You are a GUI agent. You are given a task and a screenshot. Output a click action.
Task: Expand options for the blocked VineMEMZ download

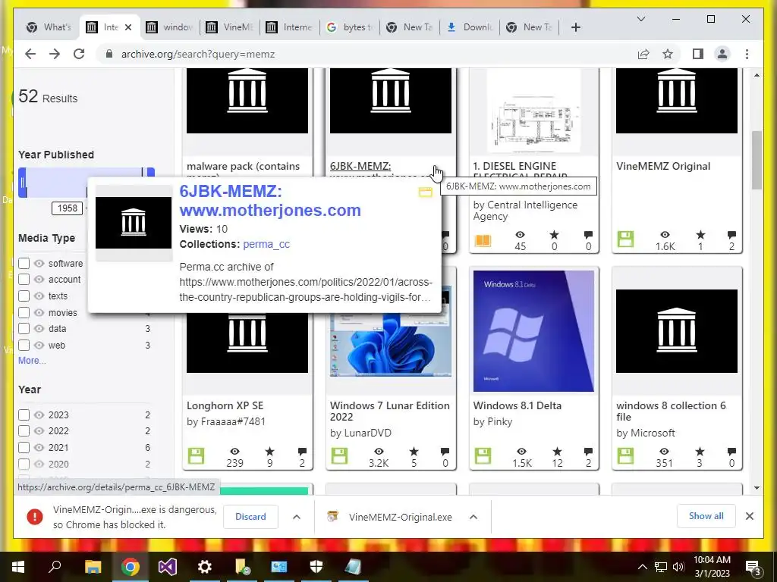297,517
